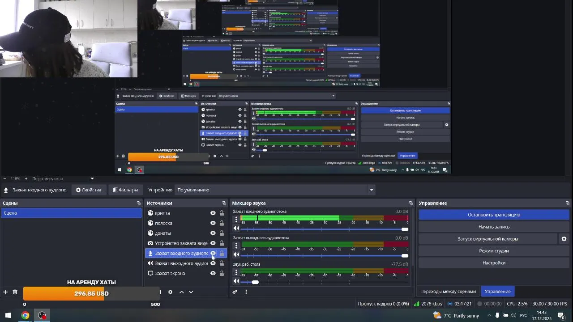Click the Пропуск кадров 0 (0.0%) status

point(383,304)
